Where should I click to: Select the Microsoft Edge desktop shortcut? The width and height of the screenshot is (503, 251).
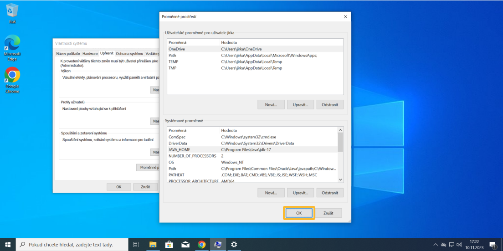click(12, 46)
